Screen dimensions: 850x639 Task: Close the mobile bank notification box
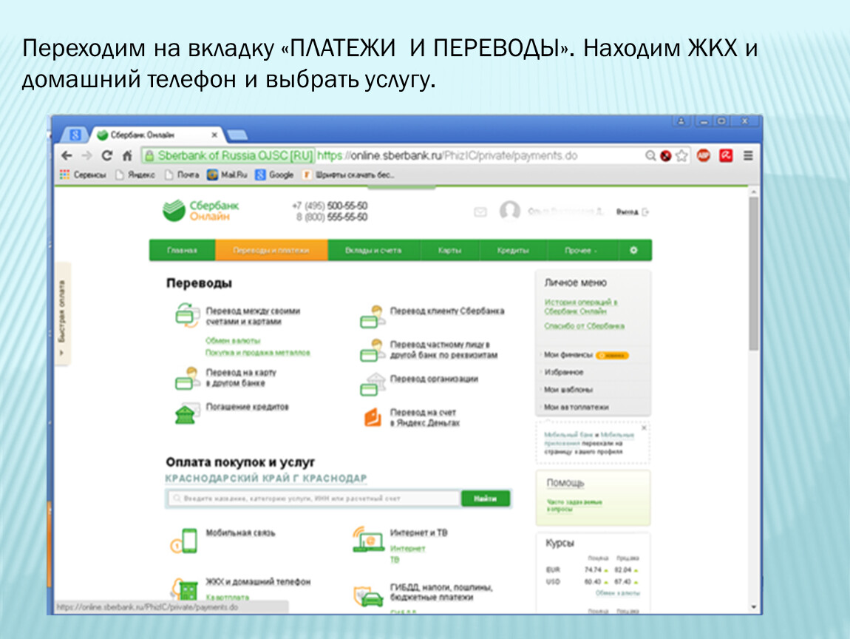point(644,428)
